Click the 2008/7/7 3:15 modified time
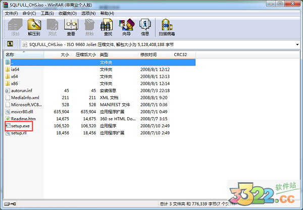Screen dimensions: 303x210 point(154,119)
